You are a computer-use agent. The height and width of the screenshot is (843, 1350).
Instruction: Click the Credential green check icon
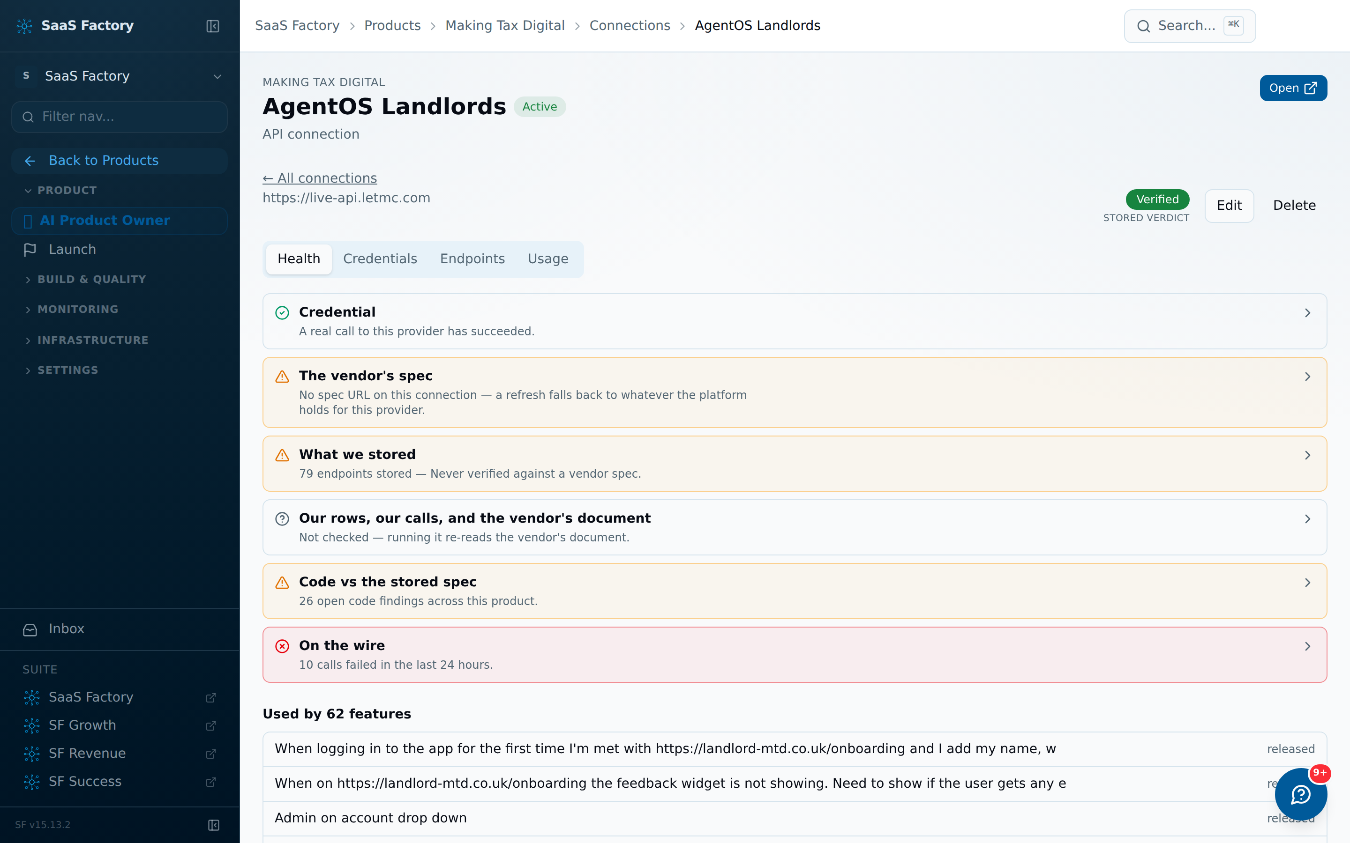tap(282, 313)
